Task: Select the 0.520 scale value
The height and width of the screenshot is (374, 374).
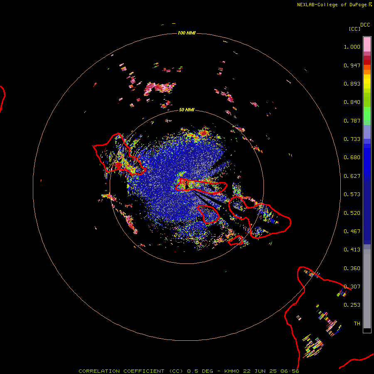Action: pos(352,213)
